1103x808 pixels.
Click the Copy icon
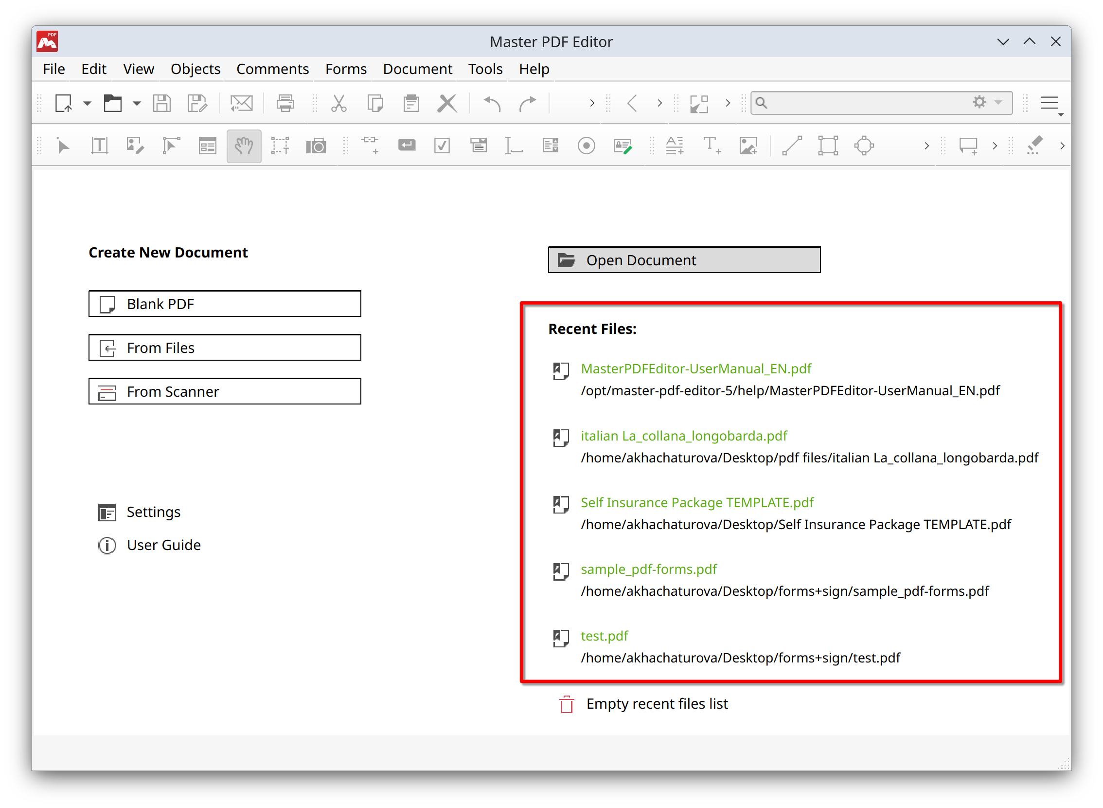375,103
